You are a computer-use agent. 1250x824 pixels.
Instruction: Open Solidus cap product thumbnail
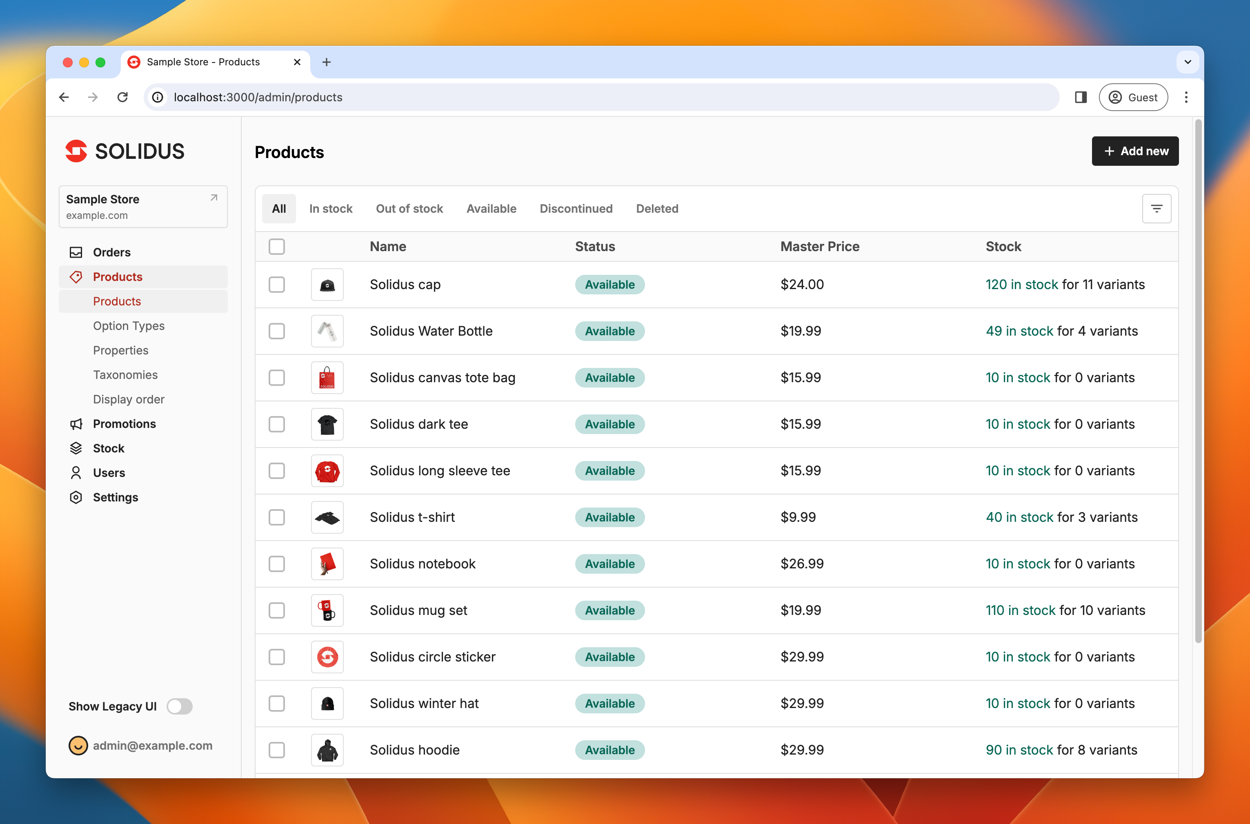click(327, 284)
